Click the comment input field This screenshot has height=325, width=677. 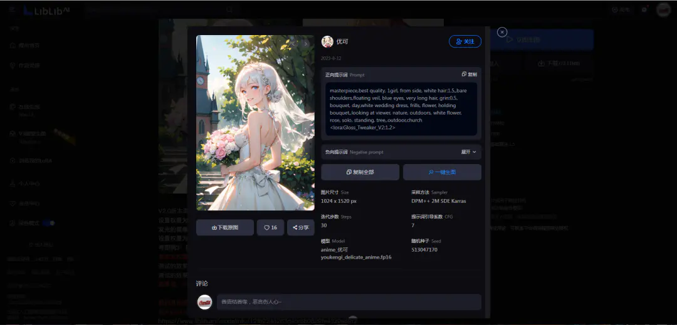point(349,302)
